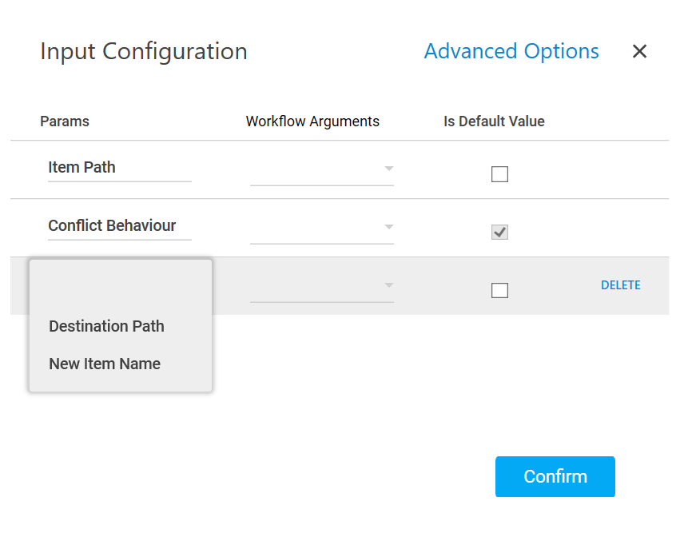Open Advanced Options link
Viewport: 680px width, 537px height.
tap(511, 52)
